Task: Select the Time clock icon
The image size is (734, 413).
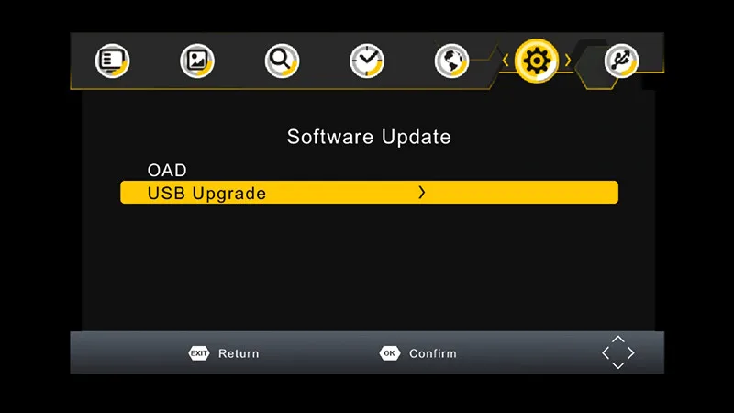Action: (x=367, y=61)
